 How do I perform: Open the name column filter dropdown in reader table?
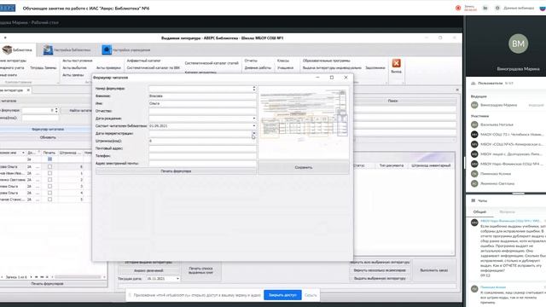point(23,153)
